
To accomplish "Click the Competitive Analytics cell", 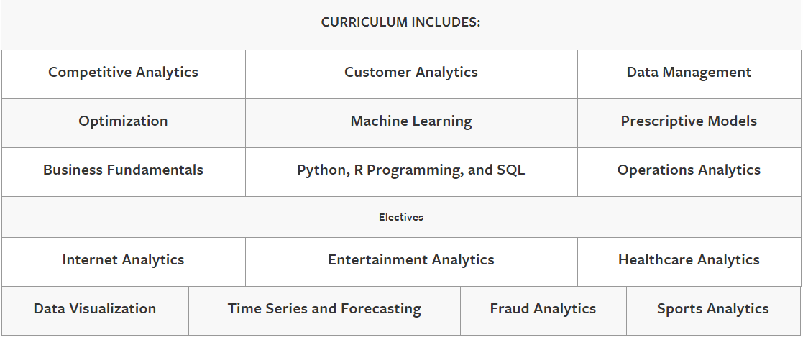I will click(x=123, y=73).
